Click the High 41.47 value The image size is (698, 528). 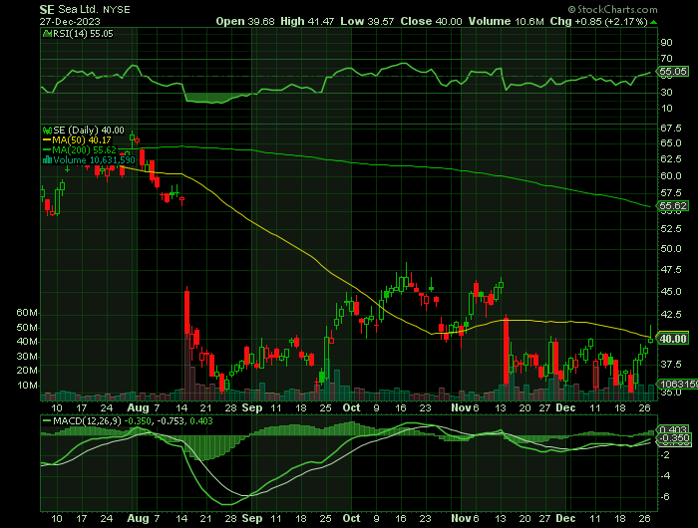click(x=307, y=21)
